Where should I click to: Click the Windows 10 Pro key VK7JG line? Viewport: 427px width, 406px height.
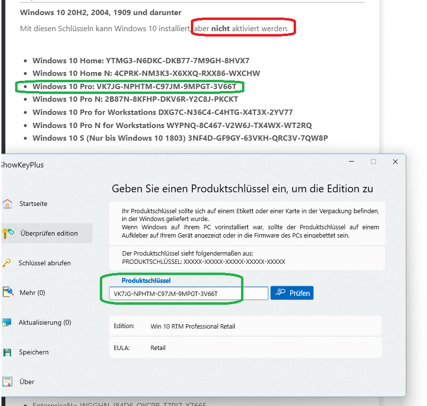134,86
